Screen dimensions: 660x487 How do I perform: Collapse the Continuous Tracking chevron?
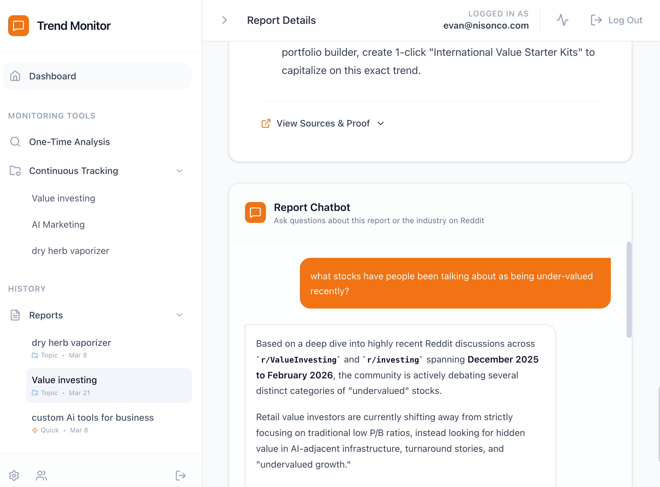179,171
